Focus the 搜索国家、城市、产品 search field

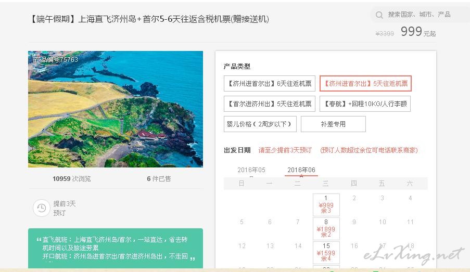click(419, 15)
